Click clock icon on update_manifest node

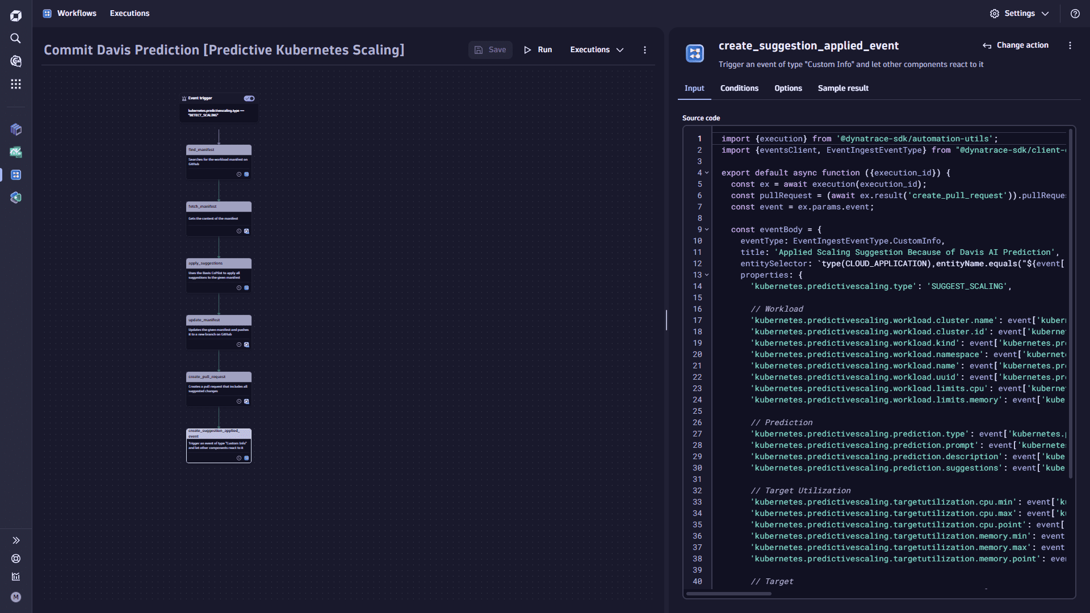click(239, 345)
